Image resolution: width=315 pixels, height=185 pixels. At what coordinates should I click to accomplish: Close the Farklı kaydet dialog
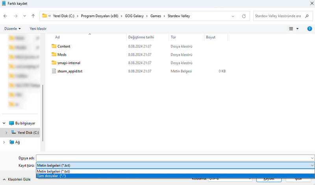point(312,4)
